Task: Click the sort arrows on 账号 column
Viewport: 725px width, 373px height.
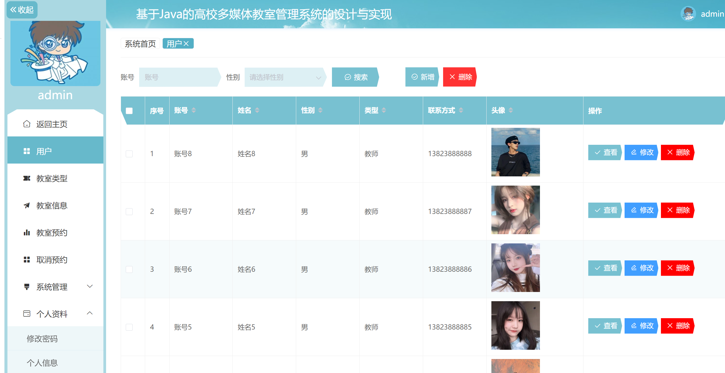Action: click(194, 110)
